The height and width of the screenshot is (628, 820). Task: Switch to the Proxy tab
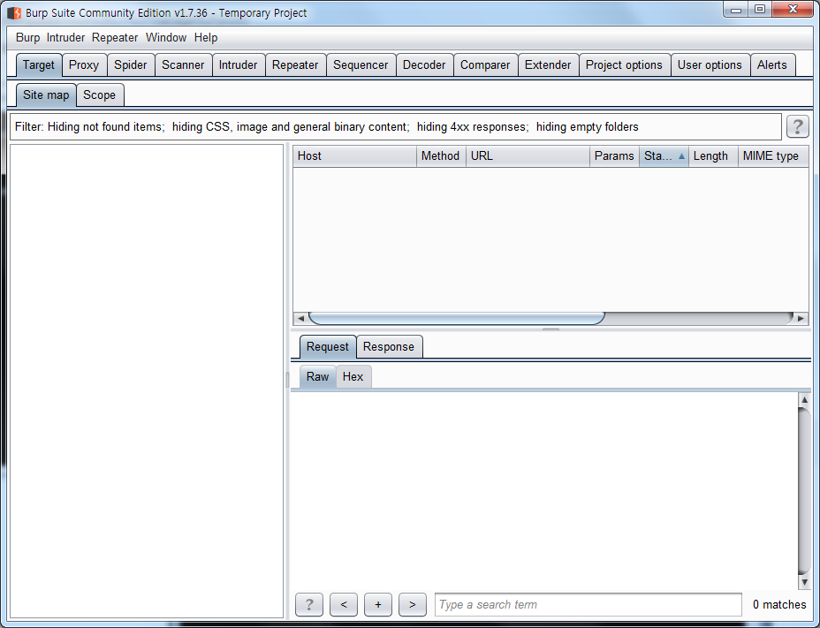pos(84,64)
